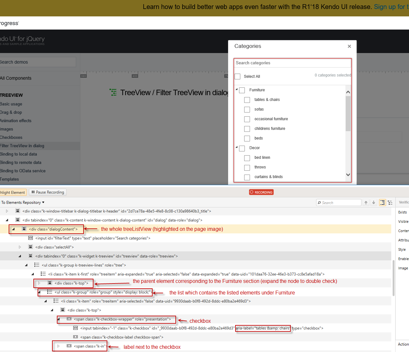Click the up arrow beside DOM search
The image size is (409, 352).
[x=366, y=203]
